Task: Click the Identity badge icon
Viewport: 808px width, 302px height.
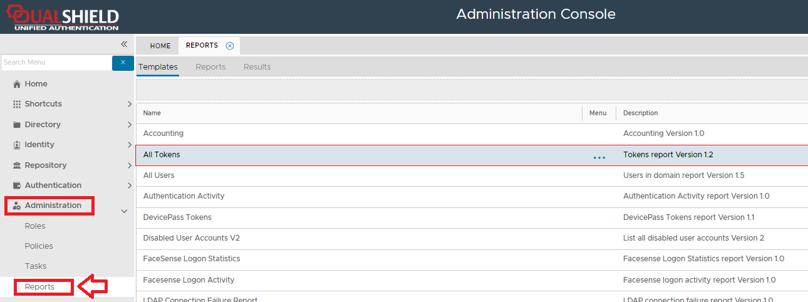Action: point(17,145)
